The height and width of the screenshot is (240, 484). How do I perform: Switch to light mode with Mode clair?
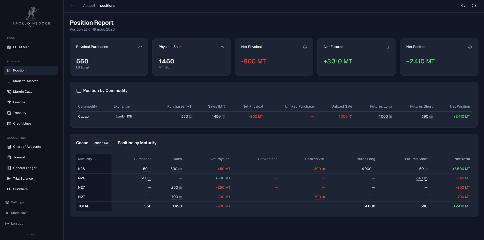tap(19, 213)
